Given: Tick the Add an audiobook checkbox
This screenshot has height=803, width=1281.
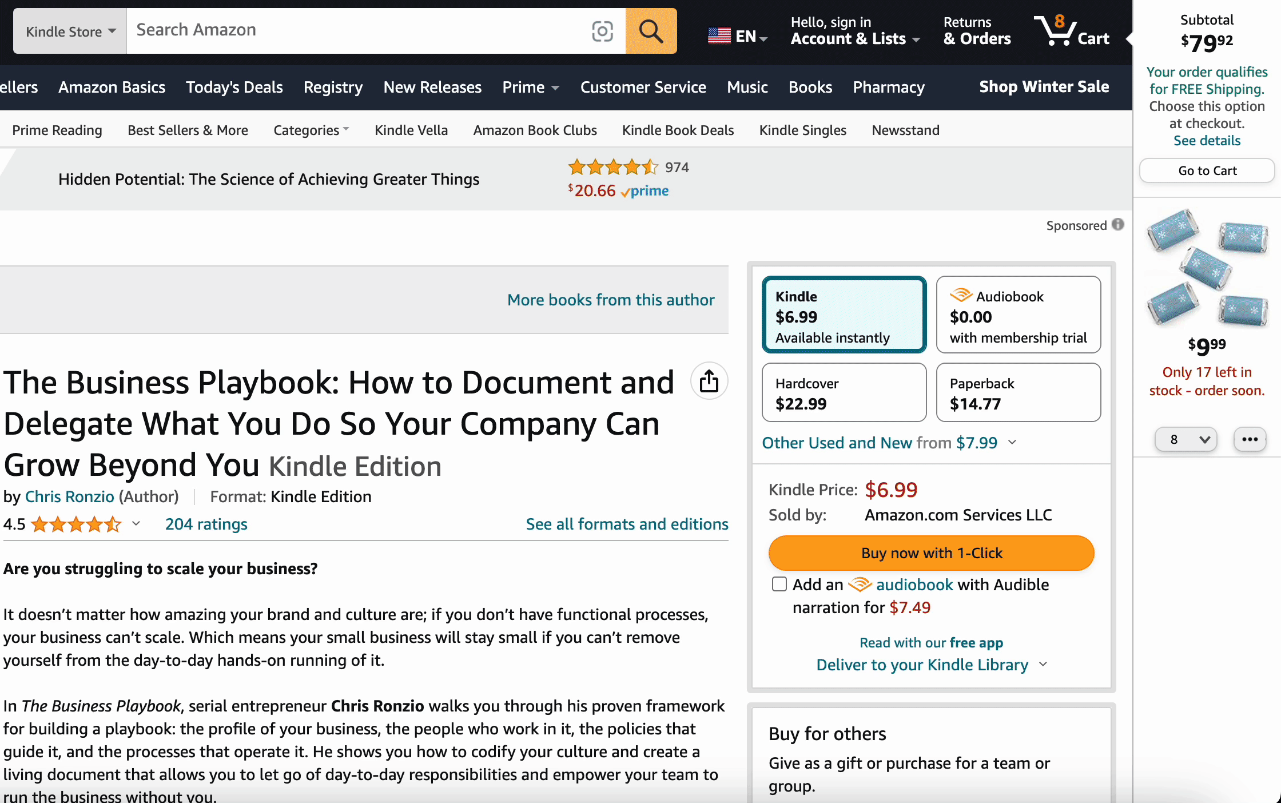Looking at the screenshot, I should [x=779, y=584].
